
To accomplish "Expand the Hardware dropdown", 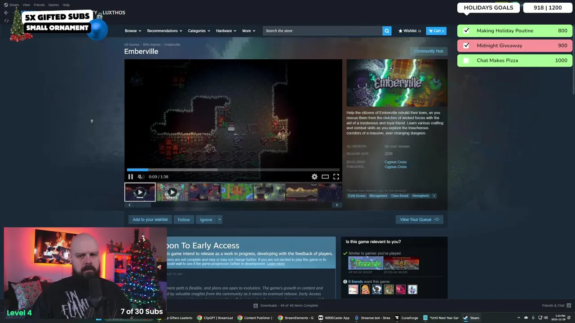I will click(x=226, y=31).
